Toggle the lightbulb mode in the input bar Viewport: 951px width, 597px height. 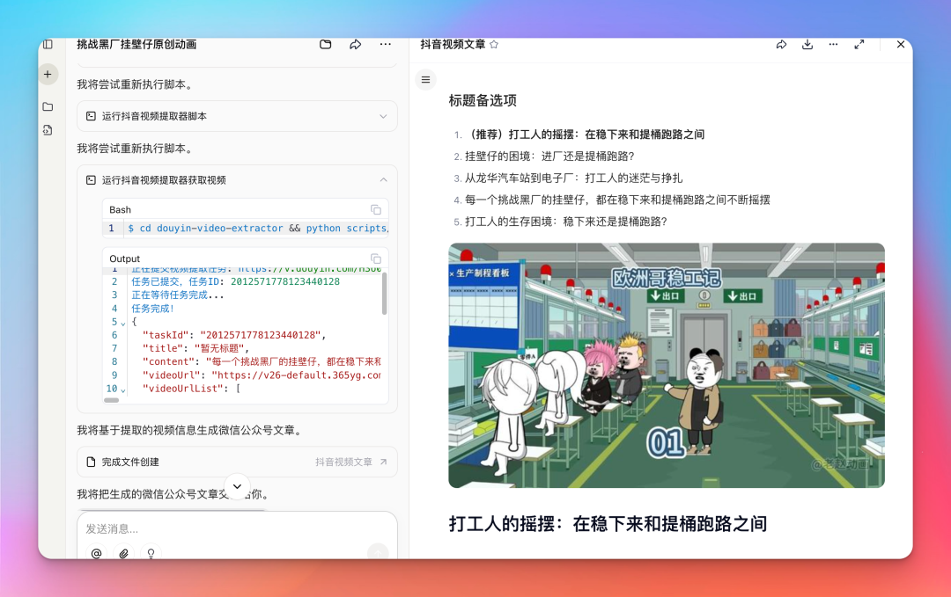tap(151, 553)
